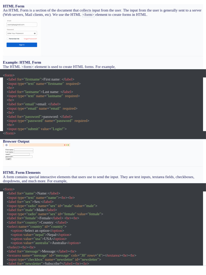Click the globe icon in browser output
This screenshot has width=206, height=275.
point(6,145)
